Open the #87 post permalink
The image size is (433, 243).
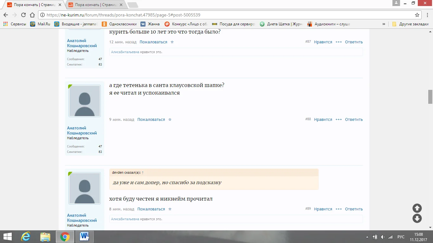[x=308, y=42]
